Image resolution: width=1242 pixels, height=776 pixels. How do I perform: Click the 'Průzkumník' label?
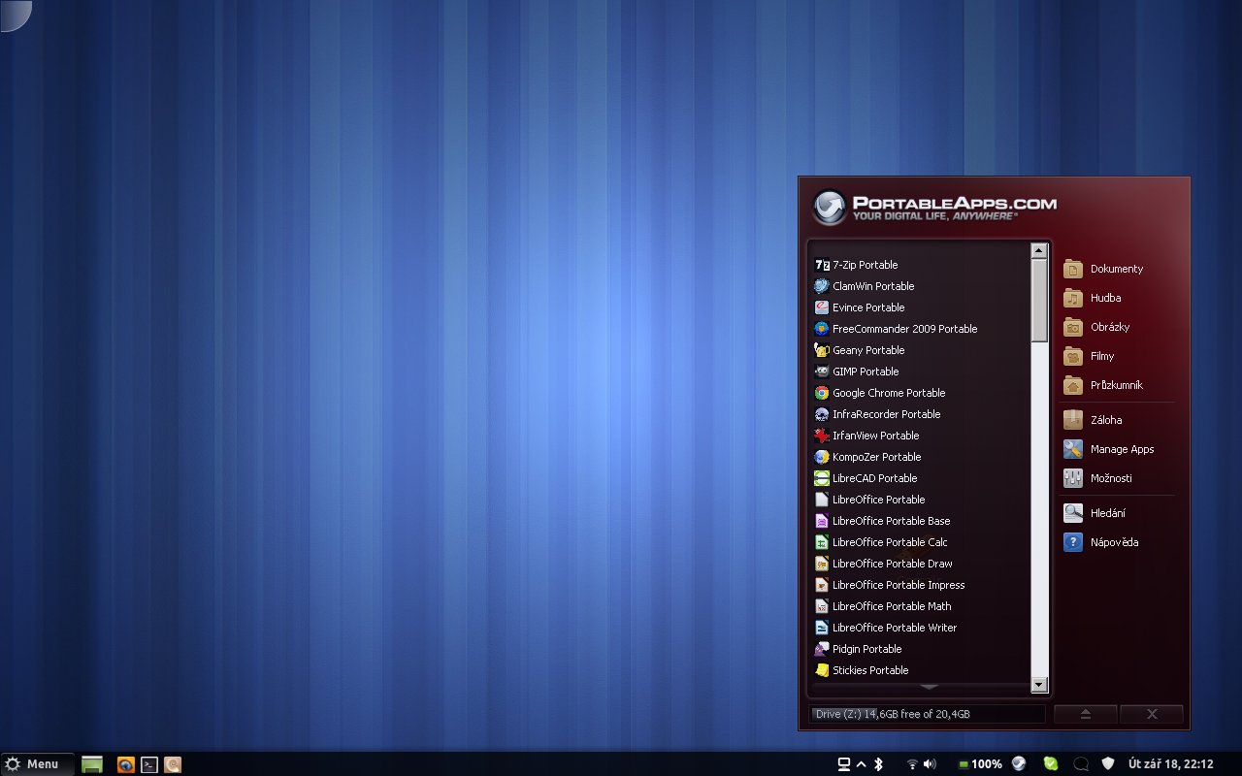(1117, 385)
